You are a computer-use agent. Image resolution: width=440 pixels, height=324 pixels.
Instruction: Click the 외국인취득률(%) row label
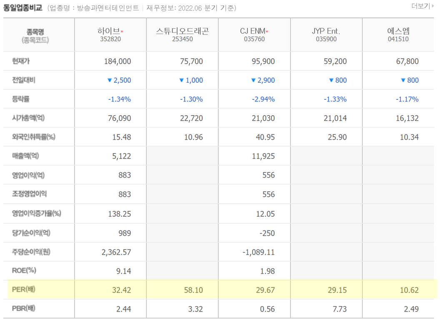tap(34, 137)
